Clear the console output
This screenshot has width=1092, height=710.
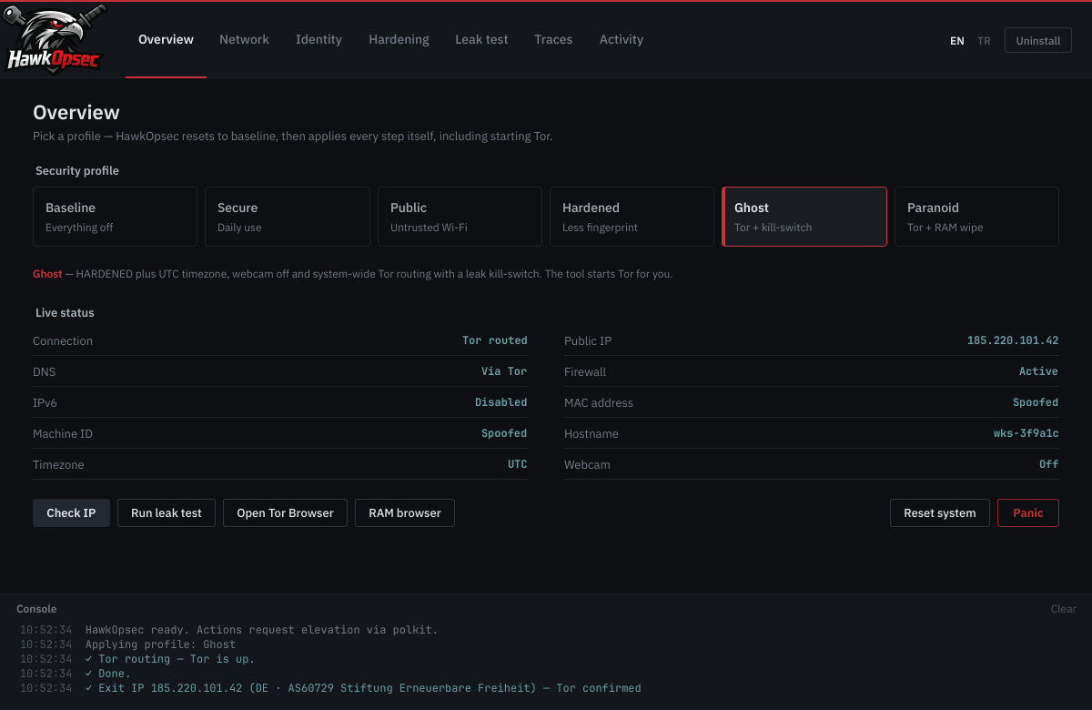pyautogui.click(x=1064, y=609)
